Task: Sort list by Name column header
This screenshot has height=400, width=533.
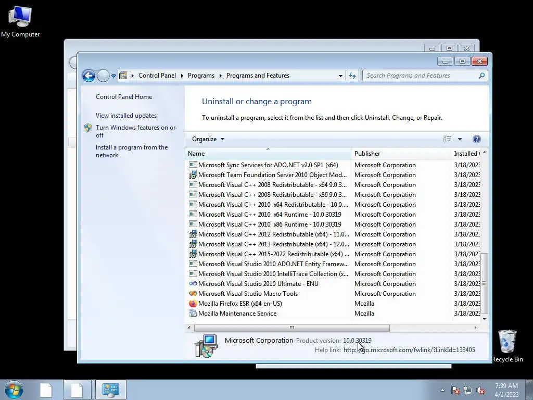Action: point(268,154)
